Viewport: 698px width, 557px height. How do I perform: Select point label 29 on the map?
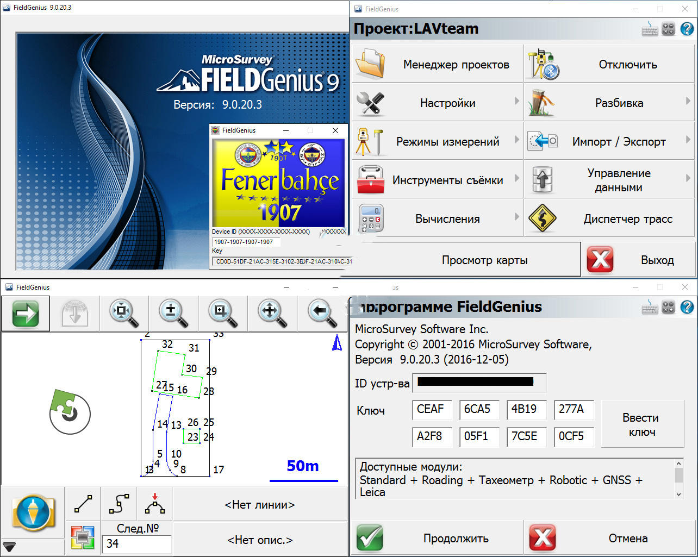[211, 371]
